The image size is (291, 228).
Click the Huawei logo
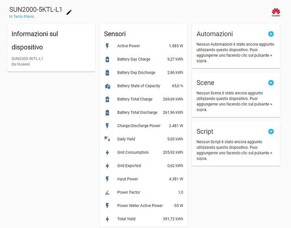tap(276, 12)
